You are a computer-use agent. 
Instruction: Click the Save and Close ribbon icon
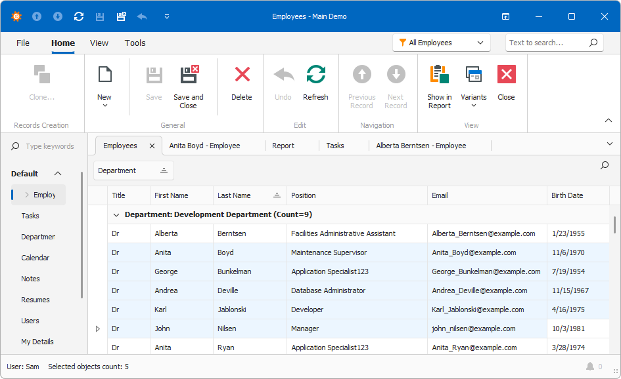(189, 74)
